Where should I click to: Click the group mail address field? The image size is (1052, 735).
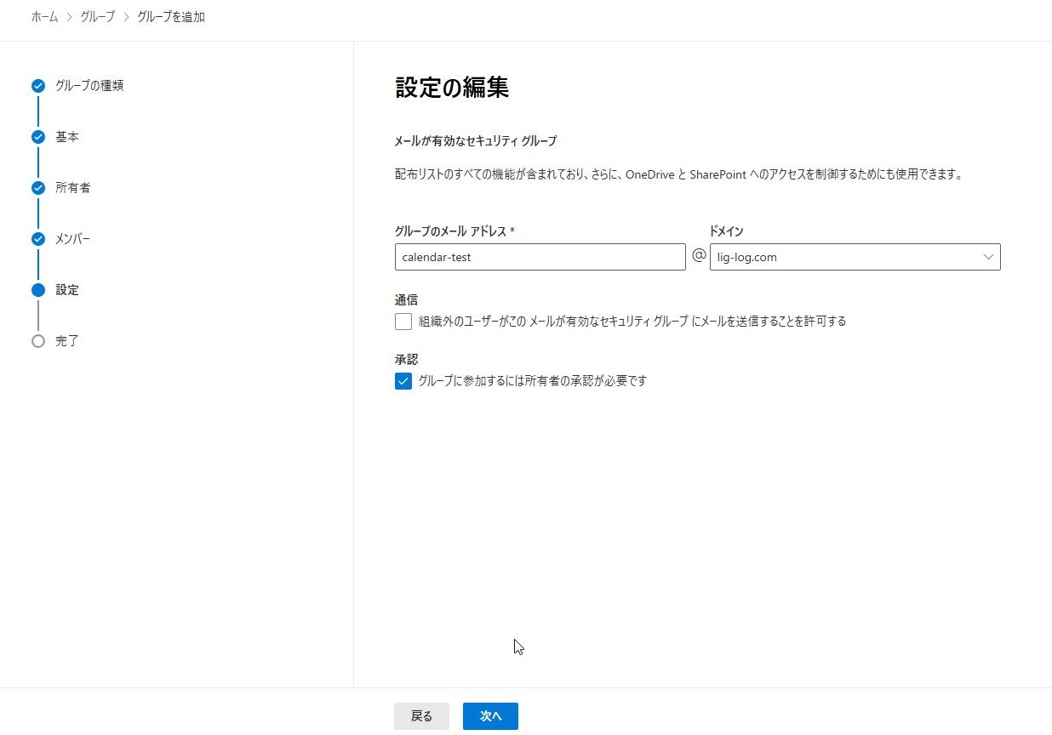(x=540, y=257)
